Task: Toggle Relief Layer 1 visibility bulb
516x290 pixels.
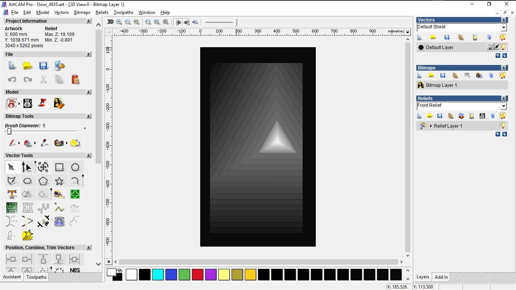Action: coord(503,126)
